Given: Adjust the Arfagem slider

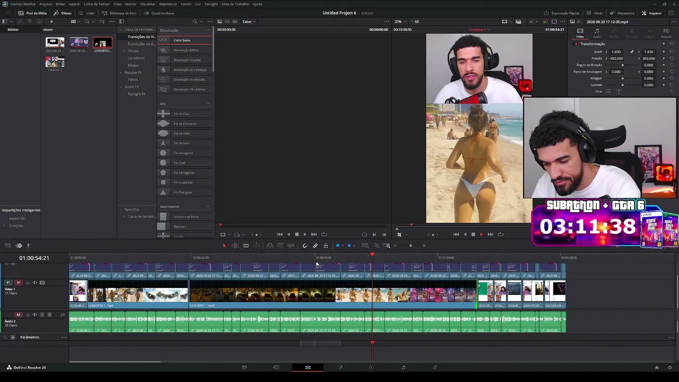Looking at the screenshot, I should 622,79.
